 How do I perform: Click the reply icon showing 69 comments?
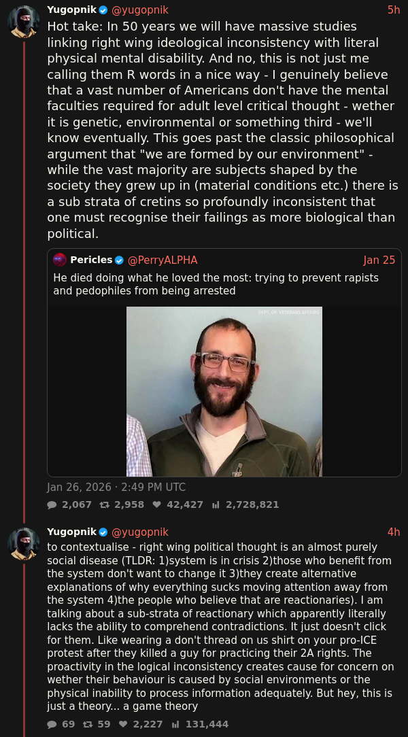tap(52, 724)
